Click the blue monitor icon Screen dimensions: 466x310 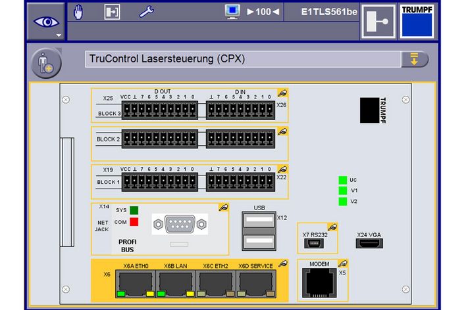pyautogui.click(x=232, y=11)
